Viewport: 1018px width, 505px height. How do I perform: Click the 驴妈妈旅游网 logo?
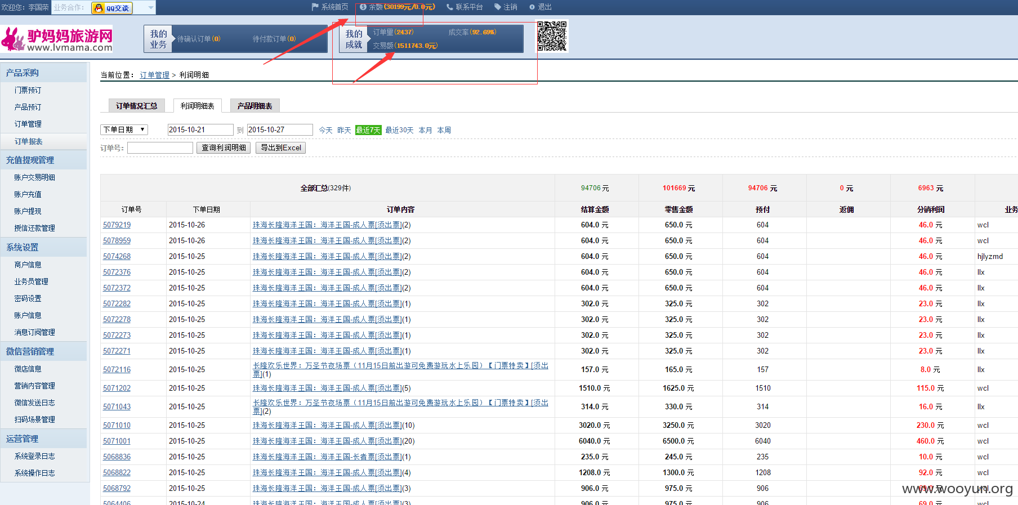click(56, 39)
